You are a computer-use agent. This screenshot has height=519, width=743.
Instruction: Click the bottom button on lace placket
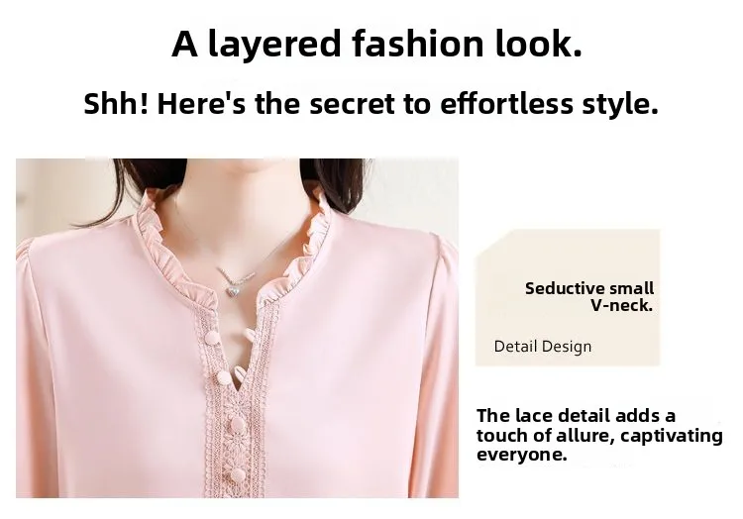[238, 474]
